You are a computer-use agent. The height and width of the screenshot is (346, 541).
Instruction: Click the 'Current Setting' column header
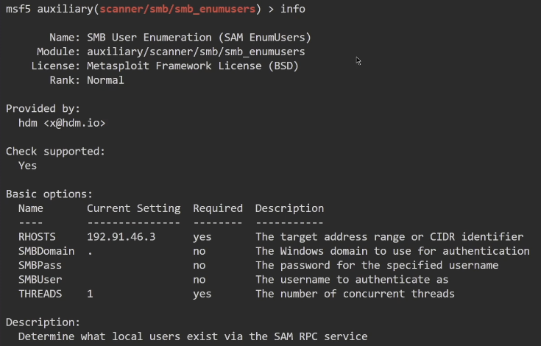(x=133, y=208)
